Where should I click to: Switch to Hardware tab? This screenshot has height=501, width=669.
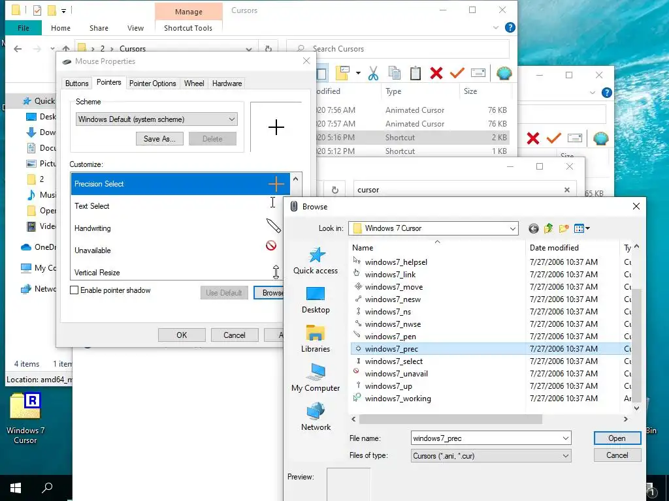pos(227,83)
